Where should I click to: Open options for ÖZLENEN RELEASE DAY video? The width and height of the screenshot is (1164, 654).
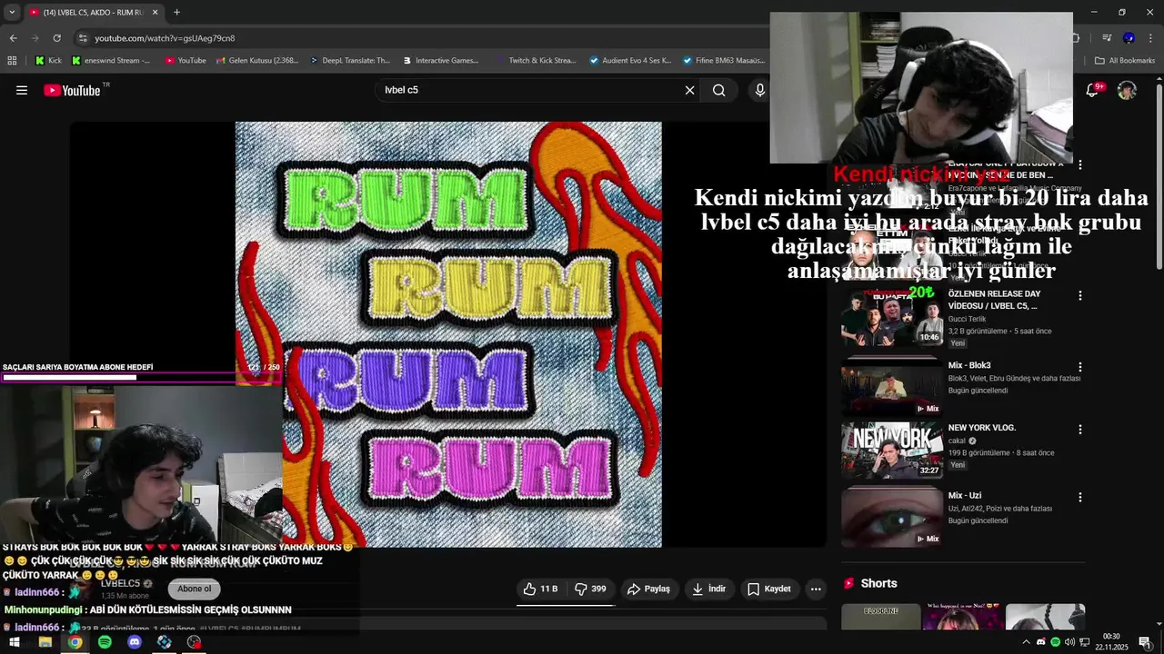1080,295
